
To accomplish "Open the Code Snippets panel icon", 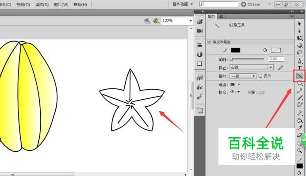I will click(x=199, y=78).
